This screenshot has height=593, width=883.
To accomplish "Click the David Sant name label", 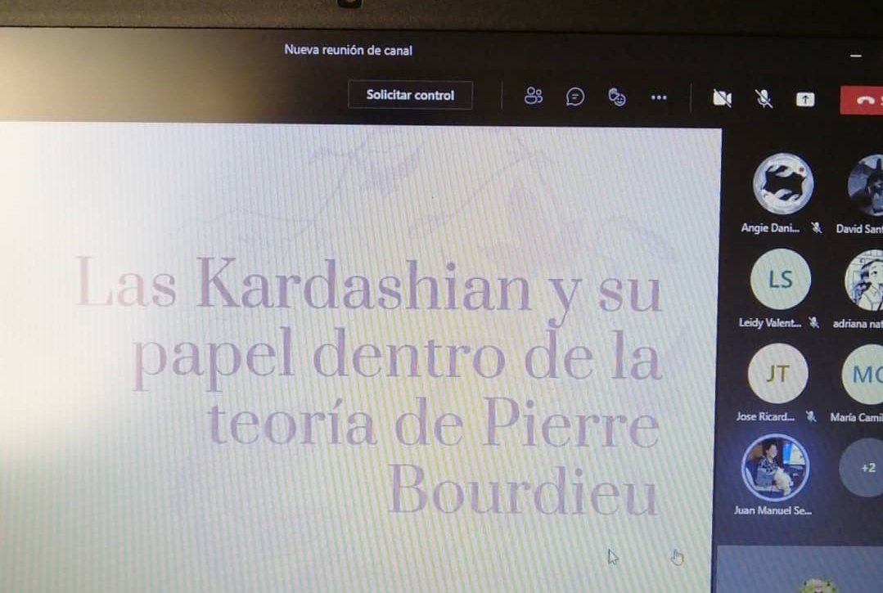I will [x=859, y=228].
